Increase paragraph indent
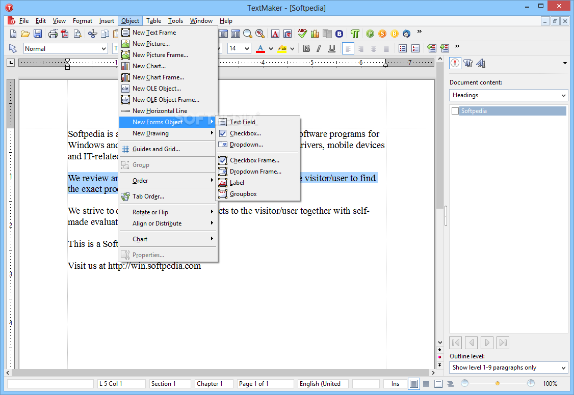This screenshot has height=395, width=574. coord(445,48)
